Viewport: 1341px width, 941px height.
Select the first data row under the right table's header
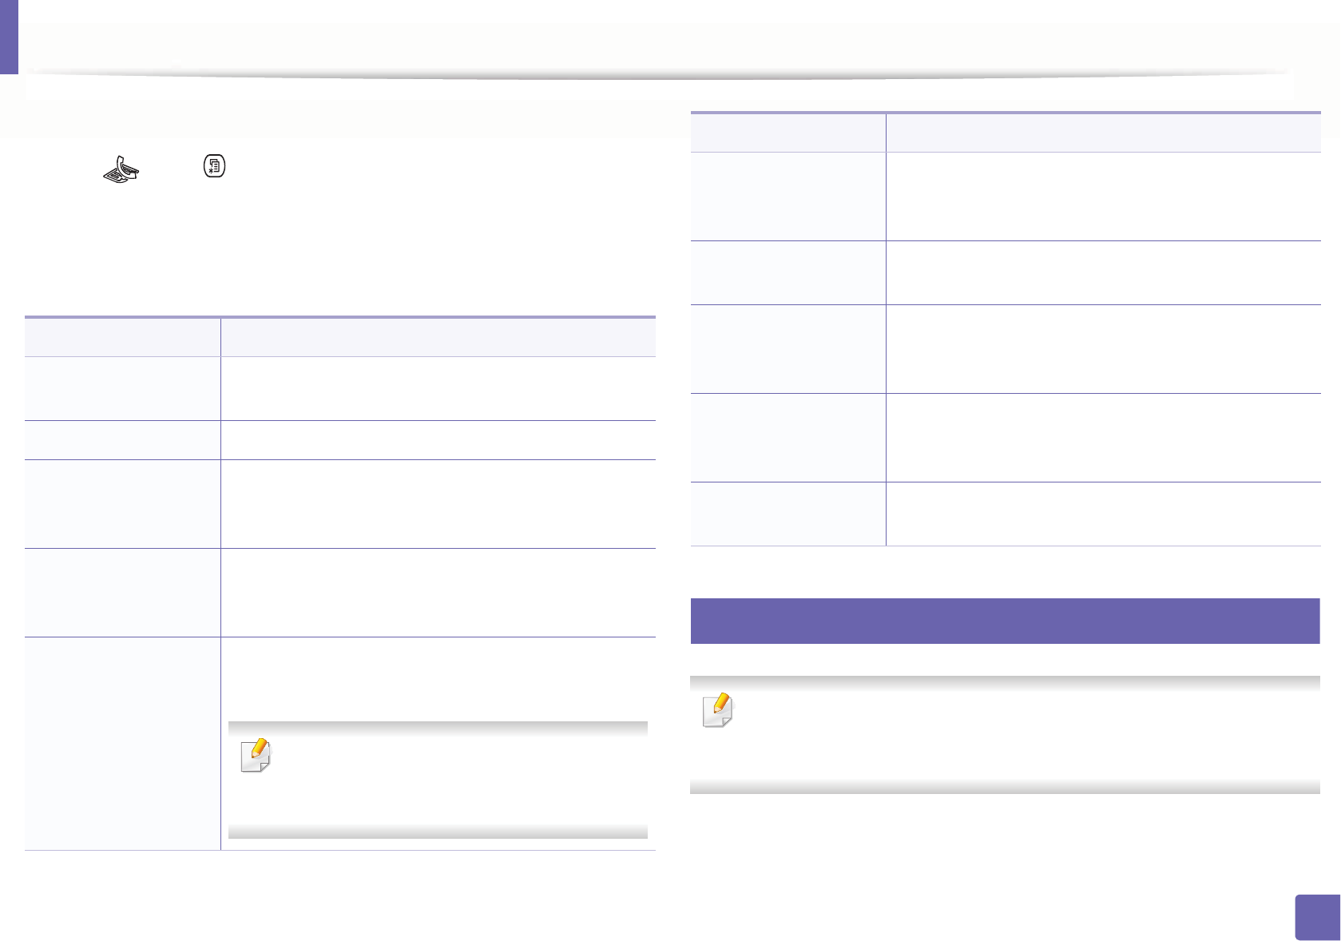point(1006,197)
